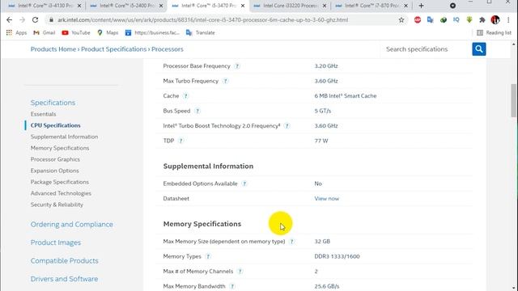Open the Extensions puzzle icon
518x291 pixels.
[482, 19]
